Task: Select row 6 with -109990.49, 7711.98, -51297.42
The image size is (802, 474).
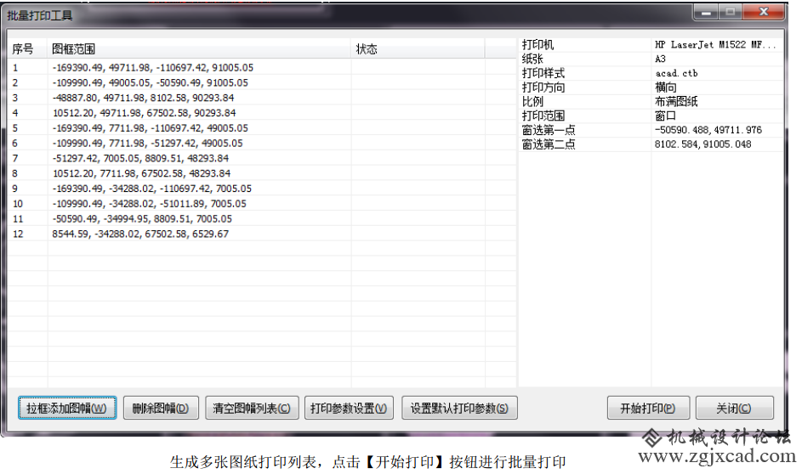Action: click(x=262, y=143)
